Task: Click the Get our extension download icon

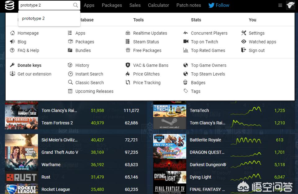Action: [12, 74]
